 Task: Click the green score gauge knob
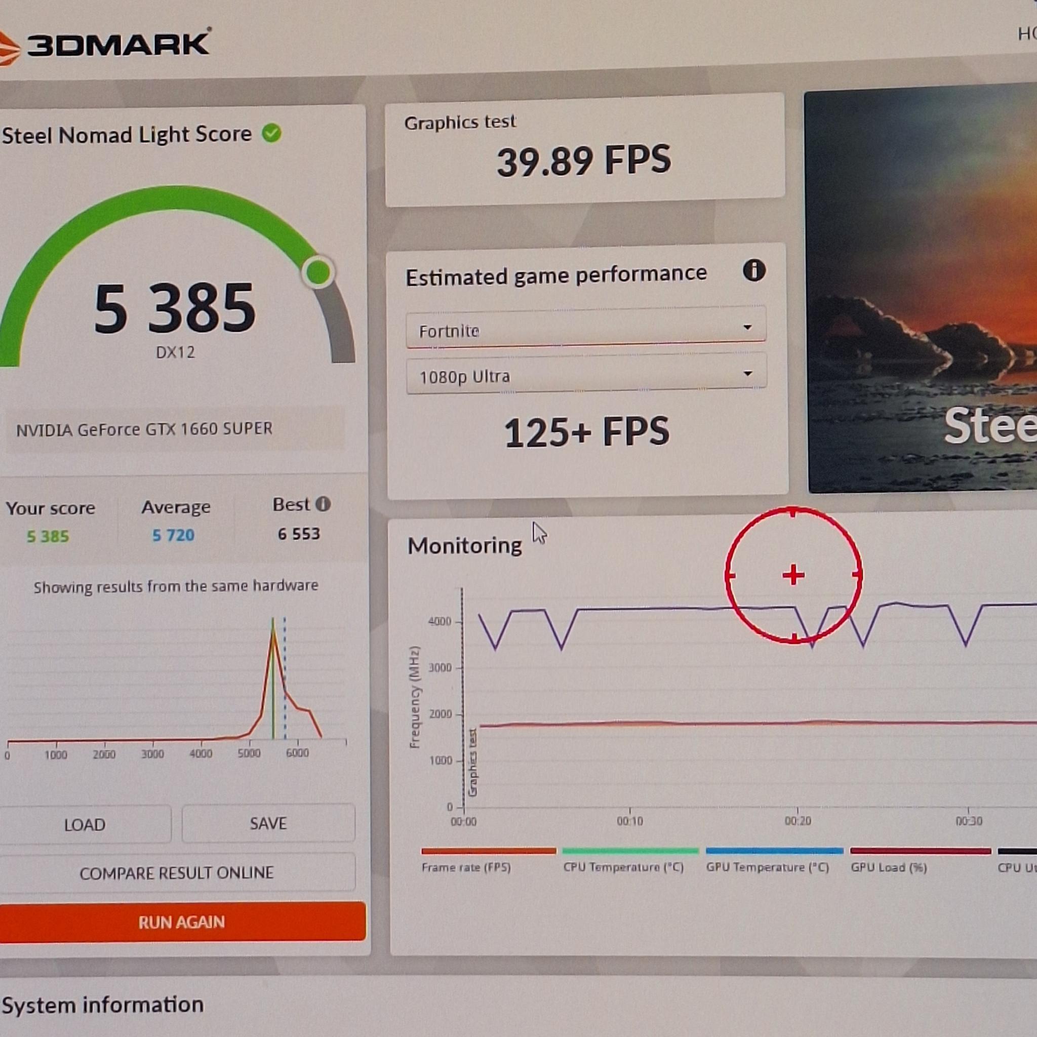click(x=318, y=273)
